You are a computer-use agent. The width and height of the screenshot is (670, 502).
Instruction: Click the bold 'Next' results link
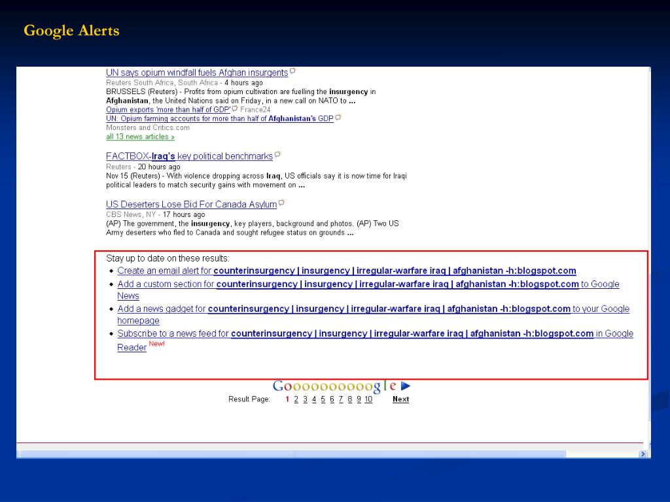pos(401,399)
